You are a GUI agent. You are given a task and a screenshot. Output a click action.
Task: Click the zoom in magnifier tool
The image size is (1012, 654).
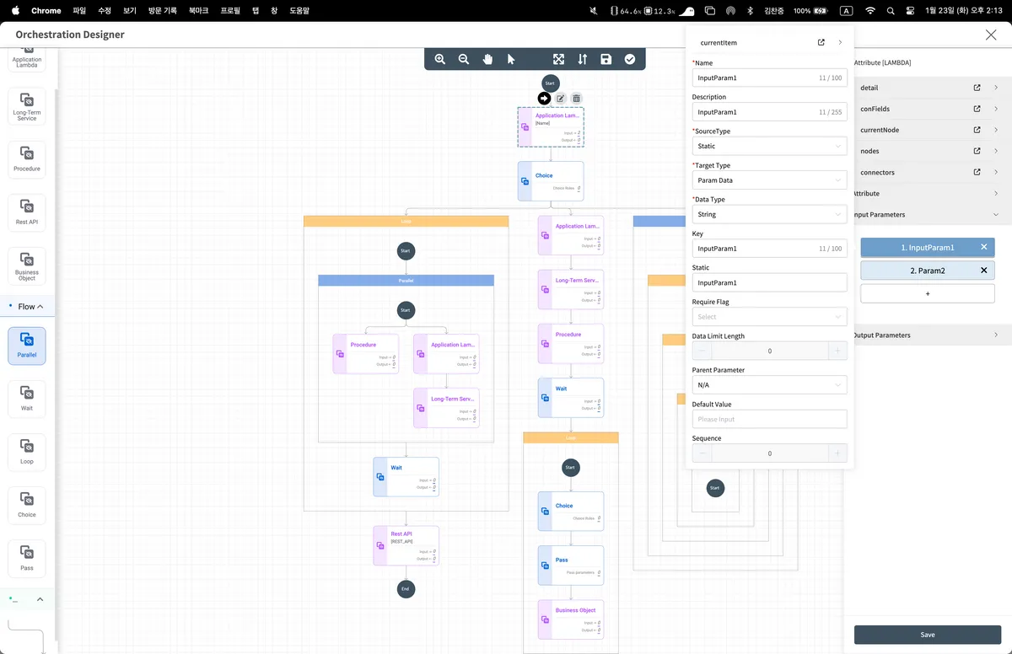tap(440, 59)
